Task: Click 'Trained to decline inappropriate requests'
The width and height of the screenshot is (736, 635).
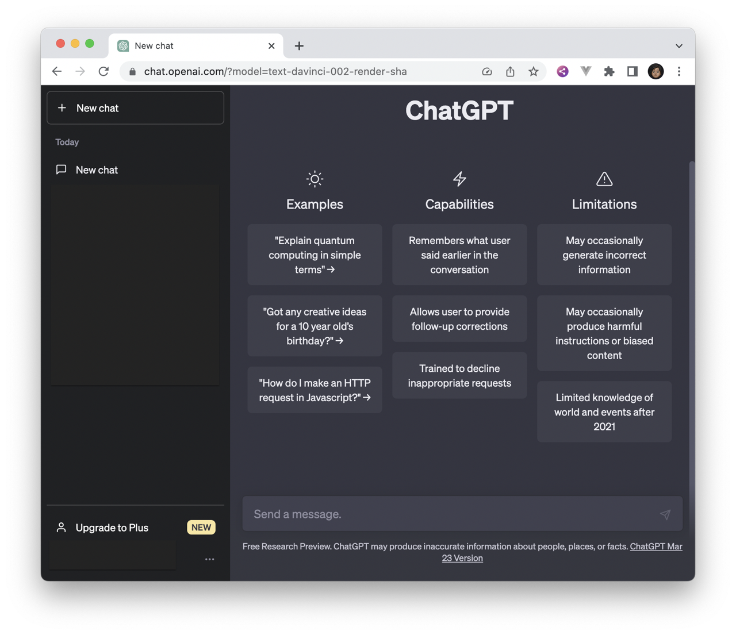Action: click(459, 376)
